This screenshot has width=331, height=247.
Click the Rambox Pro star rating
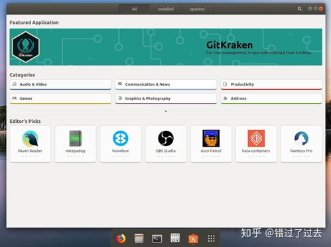pos(301,156)
